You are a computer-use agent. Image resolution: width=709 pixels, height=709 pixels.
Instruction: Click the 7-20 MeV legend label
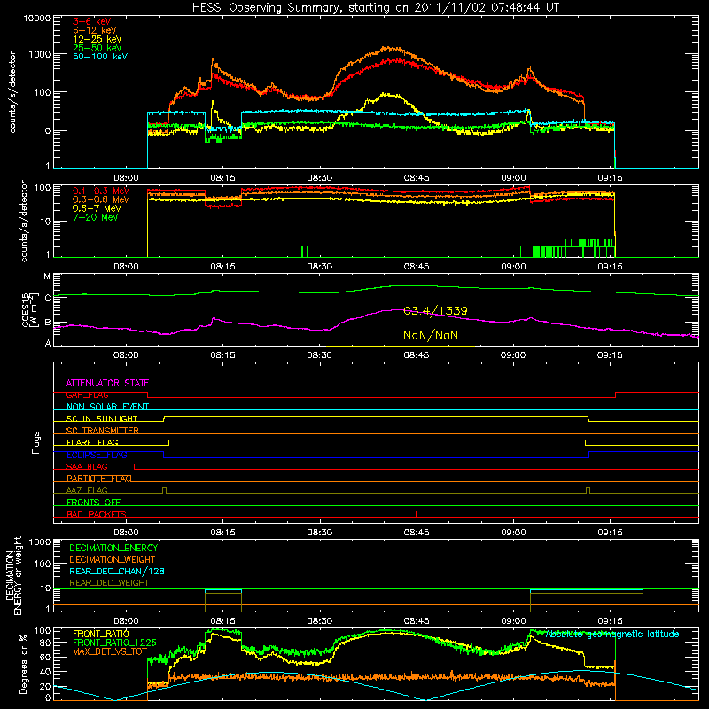tap(96, 217)
